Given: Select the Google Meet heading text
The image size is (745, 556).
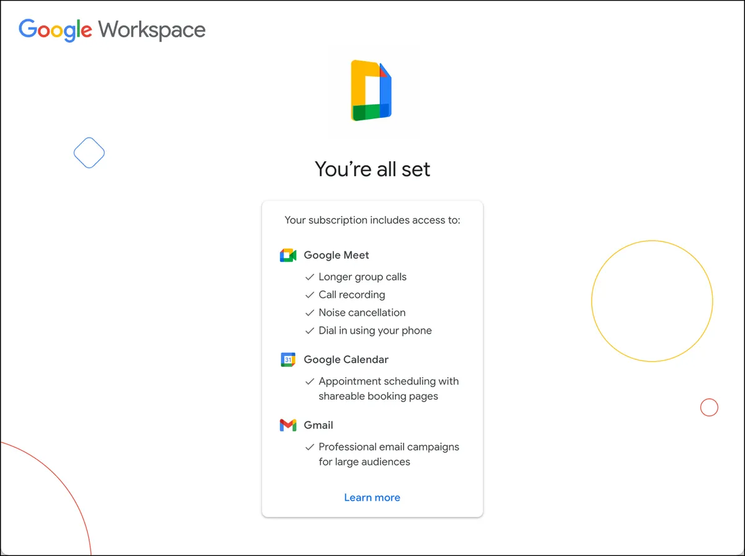Looking at the screenshot, I should pyautogui.click(x=336, y=255).
